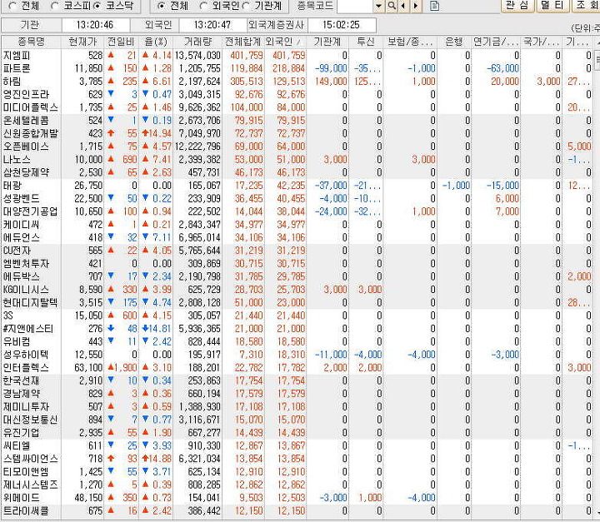Sort by the 국가/... column header

pyautogui.click(x=541, y=42)
